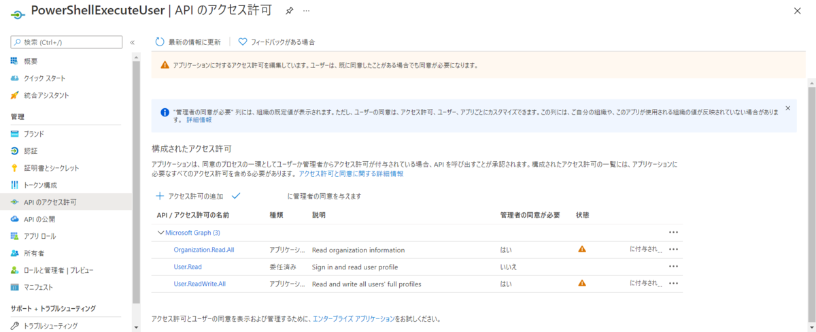The height and width of the screenshot is (332, 816).
Task: Click the 証明書とシークレット key icon
Action: pos(15,168)
